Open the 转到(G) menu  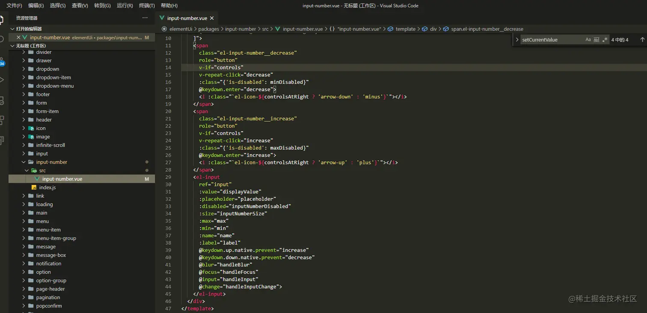[x=102, y=6]
